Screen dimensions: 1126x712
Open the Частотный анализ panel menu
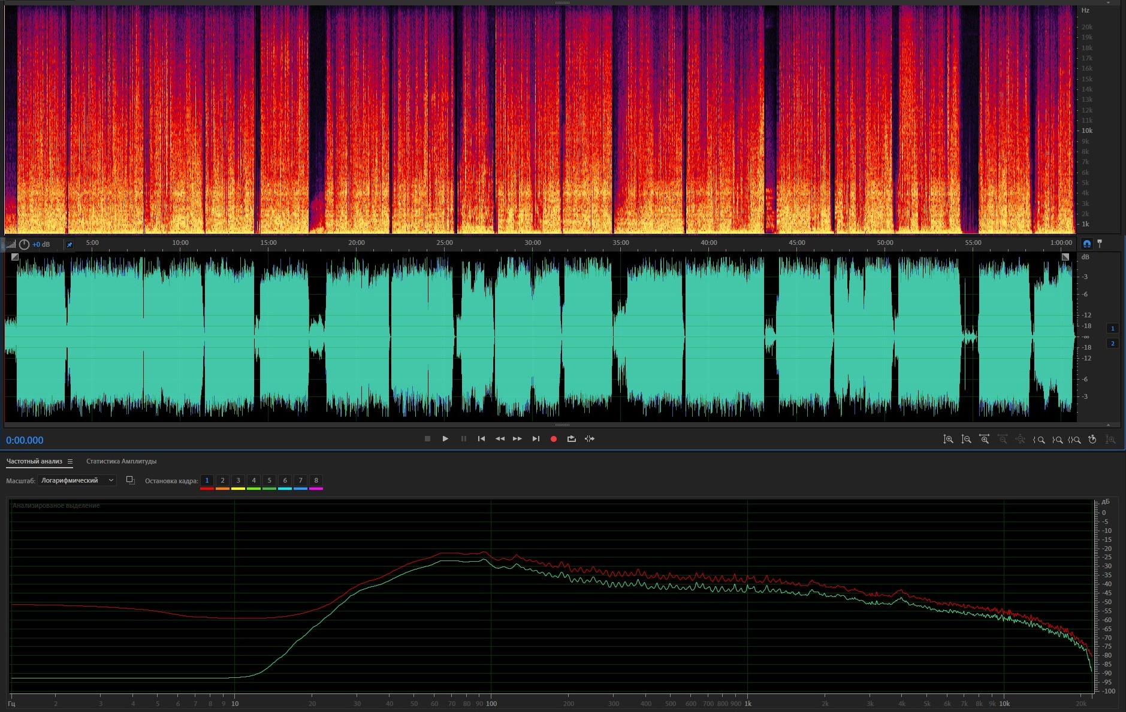coord(70,461)
